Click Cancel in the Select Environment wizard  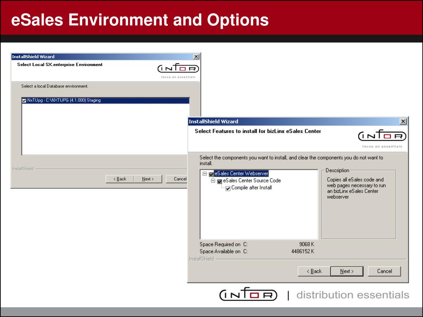point(177,179)
